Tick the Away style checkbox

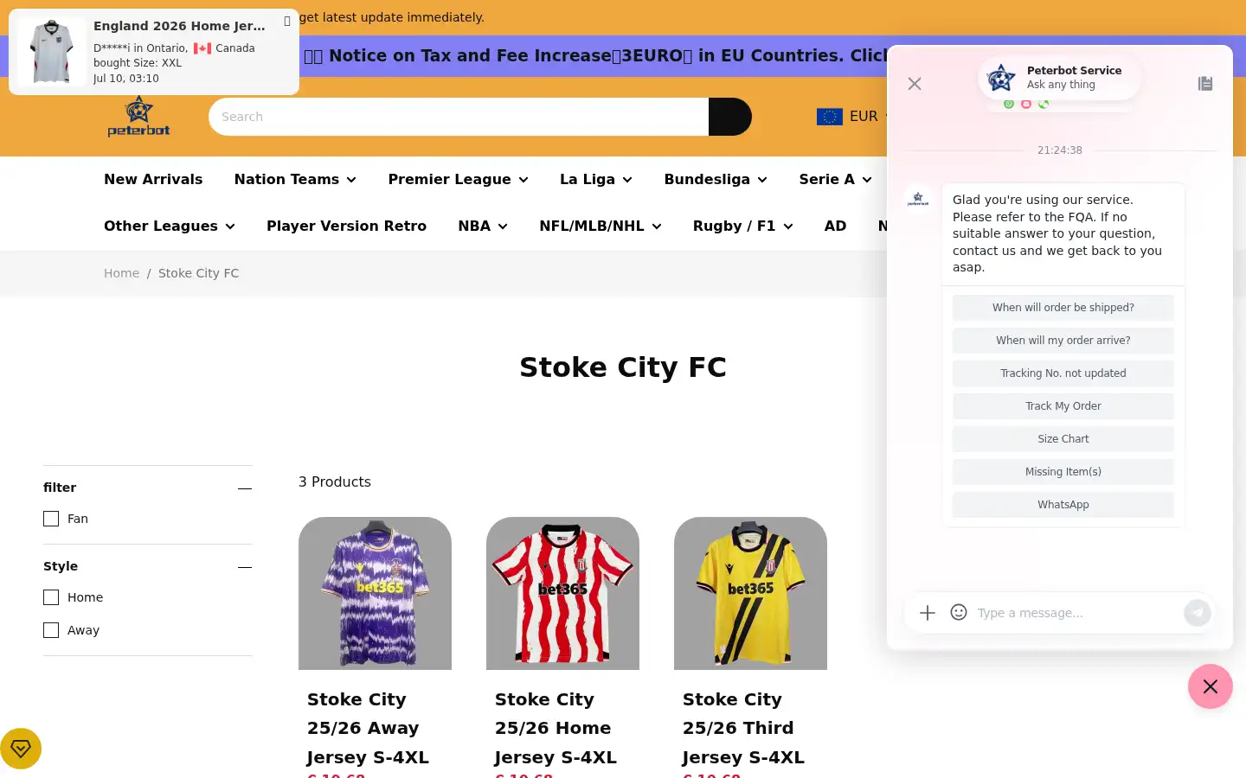point(51,630)
